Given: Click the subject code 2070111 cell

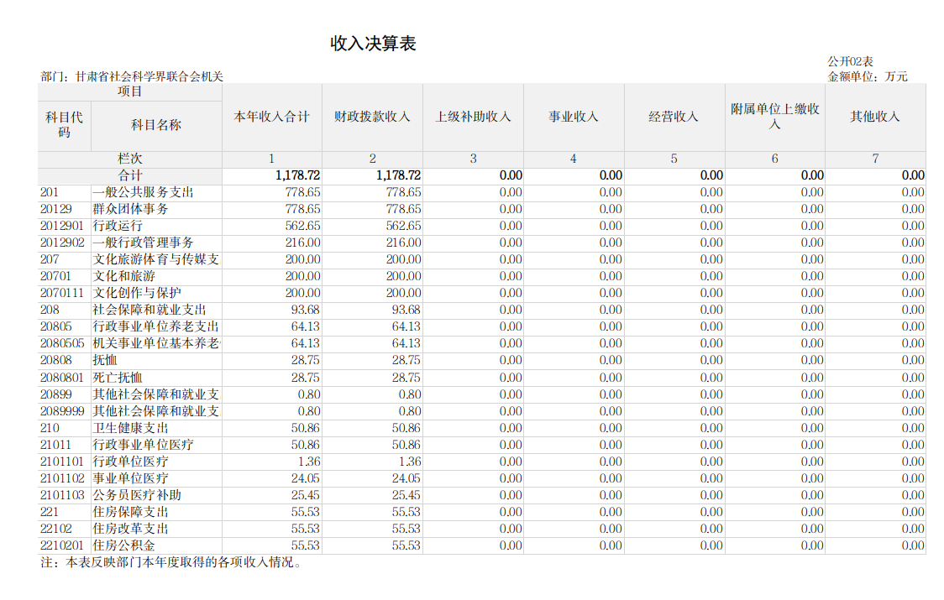Looking at the screenshot, I should pyautogui.click(x=62, y=293).
